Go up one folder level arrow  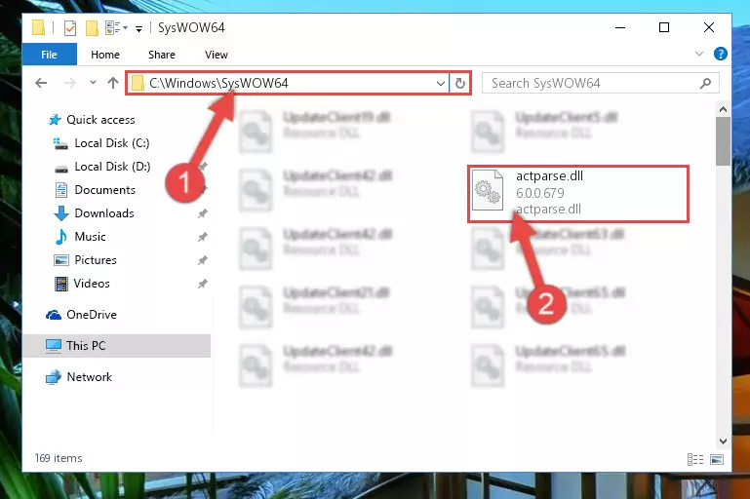[113, 83]
